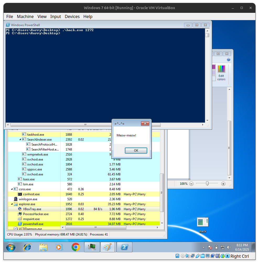
Task: Click the mspaint.exe palette icon
Action: [20, 219]
